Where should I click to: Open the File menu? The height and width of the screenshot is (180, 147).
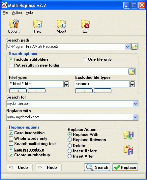[5, 13]
